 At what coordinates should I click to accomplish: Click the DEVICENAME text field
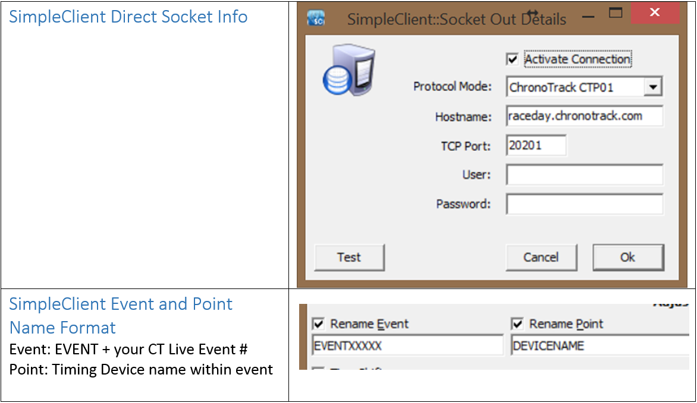600,345
